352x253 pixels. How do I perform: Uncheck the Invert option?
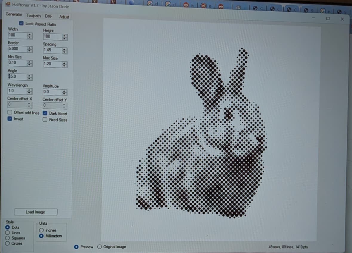pyautogui.click(x=10, y=119)
